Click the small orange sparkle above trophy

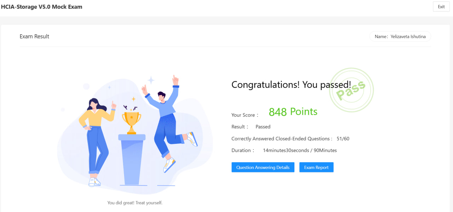[133, 99]
